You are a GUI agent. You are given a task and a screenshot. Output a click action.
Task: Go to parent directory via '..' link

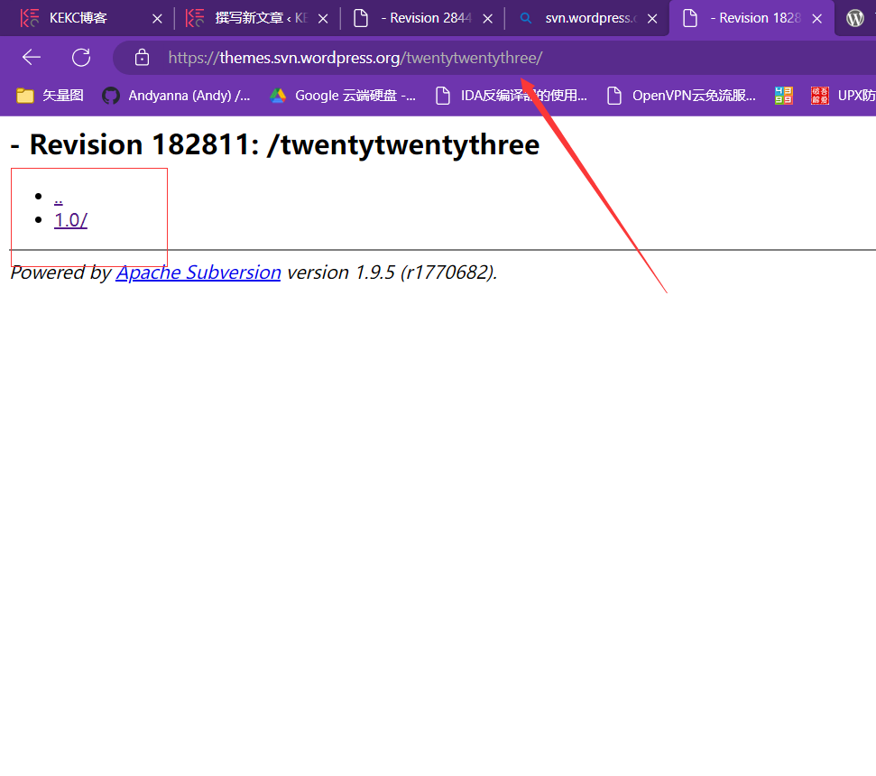point(58,197)
